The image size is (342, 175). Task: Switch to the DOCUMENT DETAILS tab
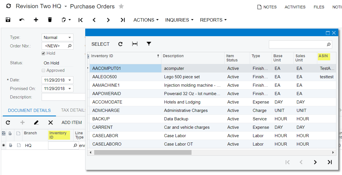tap(29, 110)
